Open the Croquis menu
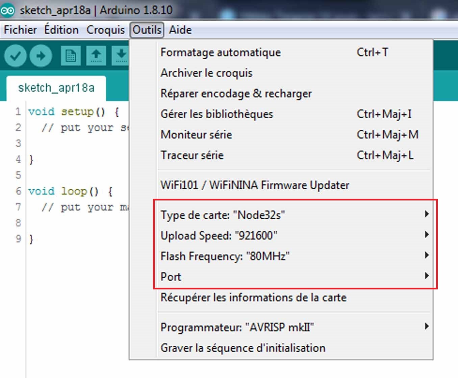Screen dimensions: 458x378 [105, 30]
